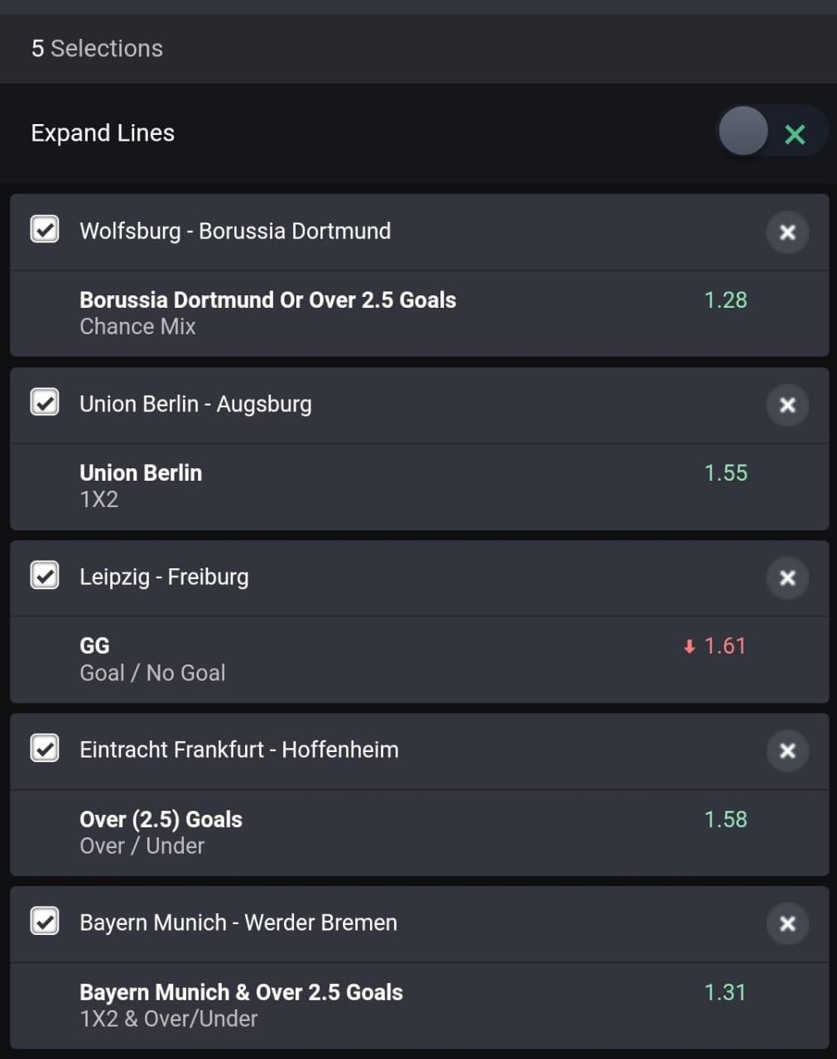Viewport: 837px width, 1059px height.
Task: Click the green X next to Expand Lines
Action: pyautogui.click(x=795, y=133)
